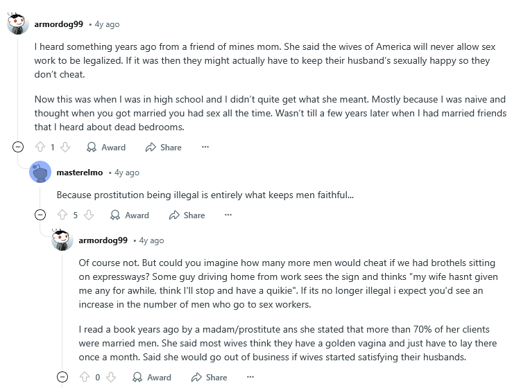This screenshot has width=530, height=388.
Task: Downvote armordog99's top comment
Action: tap(65, 147)
